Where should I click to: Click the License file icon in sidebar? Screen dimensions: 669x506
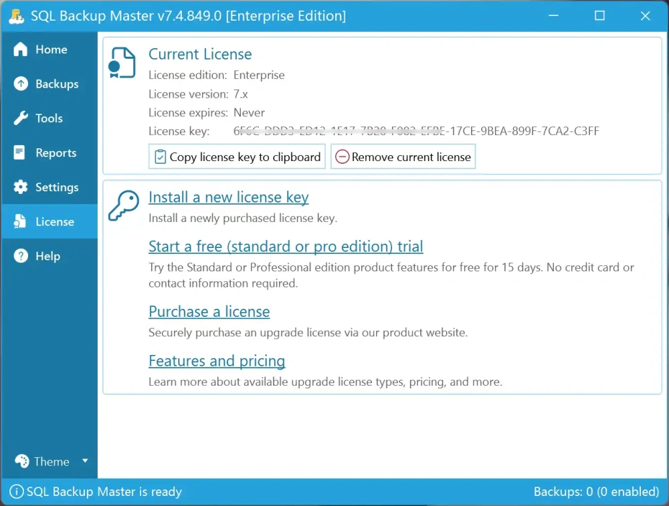point(19,221)
